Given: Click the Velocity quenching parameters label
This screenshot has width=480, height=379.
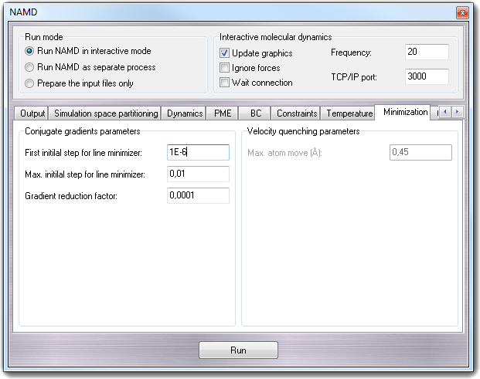Looking at the screenshot, I should pos(303,131).
